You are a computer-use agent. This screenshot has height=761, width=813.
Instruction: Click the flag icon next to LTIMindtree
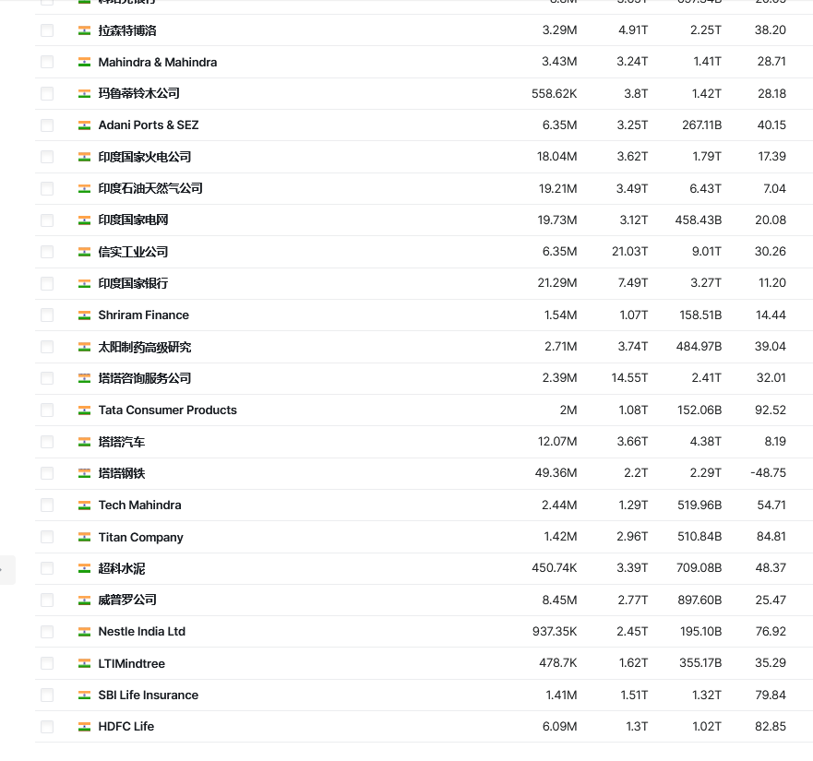84,663
